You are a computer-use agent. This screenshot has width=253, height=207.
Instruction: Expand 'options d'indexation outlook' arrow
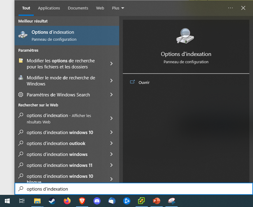111,143
